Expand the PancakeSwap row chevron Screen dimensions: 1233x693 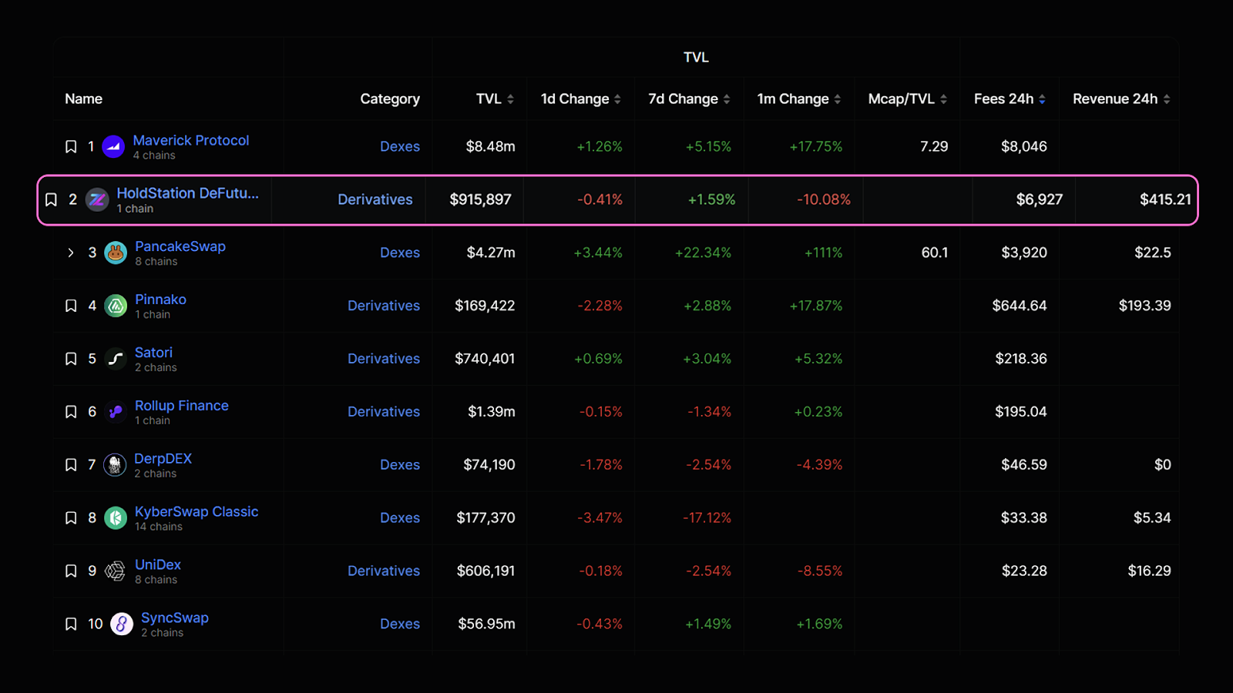click(x=71, y=253)
